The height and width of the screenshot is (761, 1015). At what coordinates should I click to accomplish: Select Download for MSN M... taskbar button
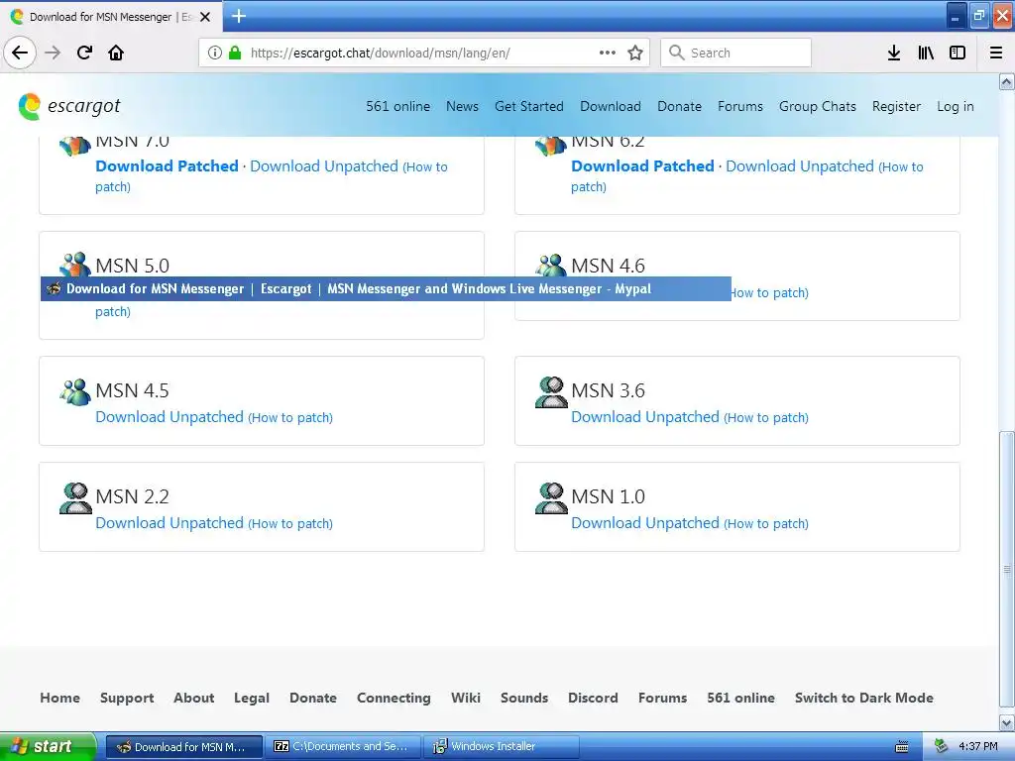coord(184,747)
